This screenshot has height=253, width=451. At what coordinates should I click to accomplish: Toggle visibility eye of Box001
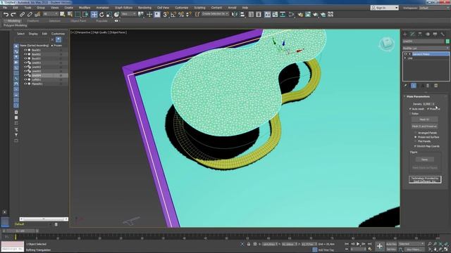coord(25,50)
